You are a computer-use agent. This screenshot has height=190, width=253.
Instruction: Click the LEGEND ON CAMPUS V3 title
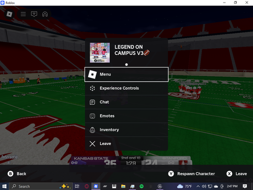(x=132, y=50)
